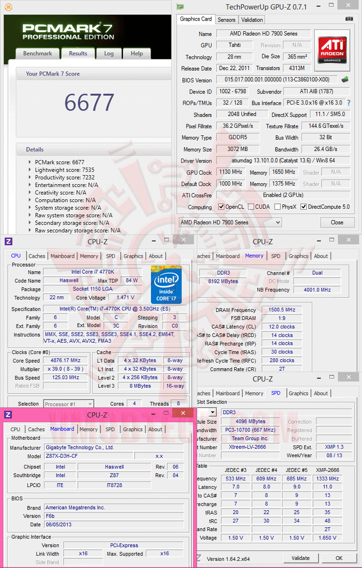
Task: Click the CPU-Z Validate button
Action: click(301, 558)
